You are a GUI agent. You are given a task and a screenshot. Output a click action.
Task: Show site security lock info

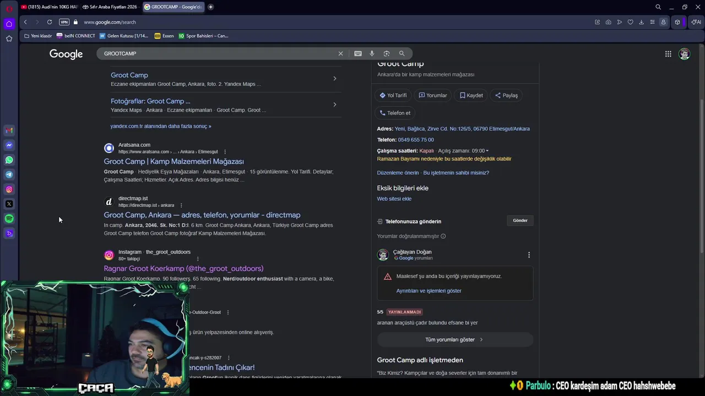tap(76, 22)
